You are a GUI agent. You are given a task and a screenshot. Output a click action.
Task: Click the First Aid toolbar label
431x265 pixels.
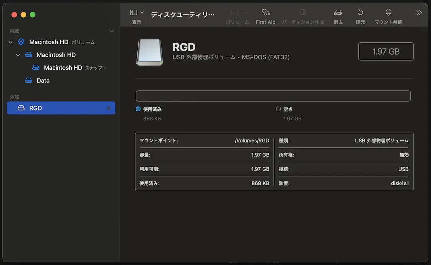265,22
